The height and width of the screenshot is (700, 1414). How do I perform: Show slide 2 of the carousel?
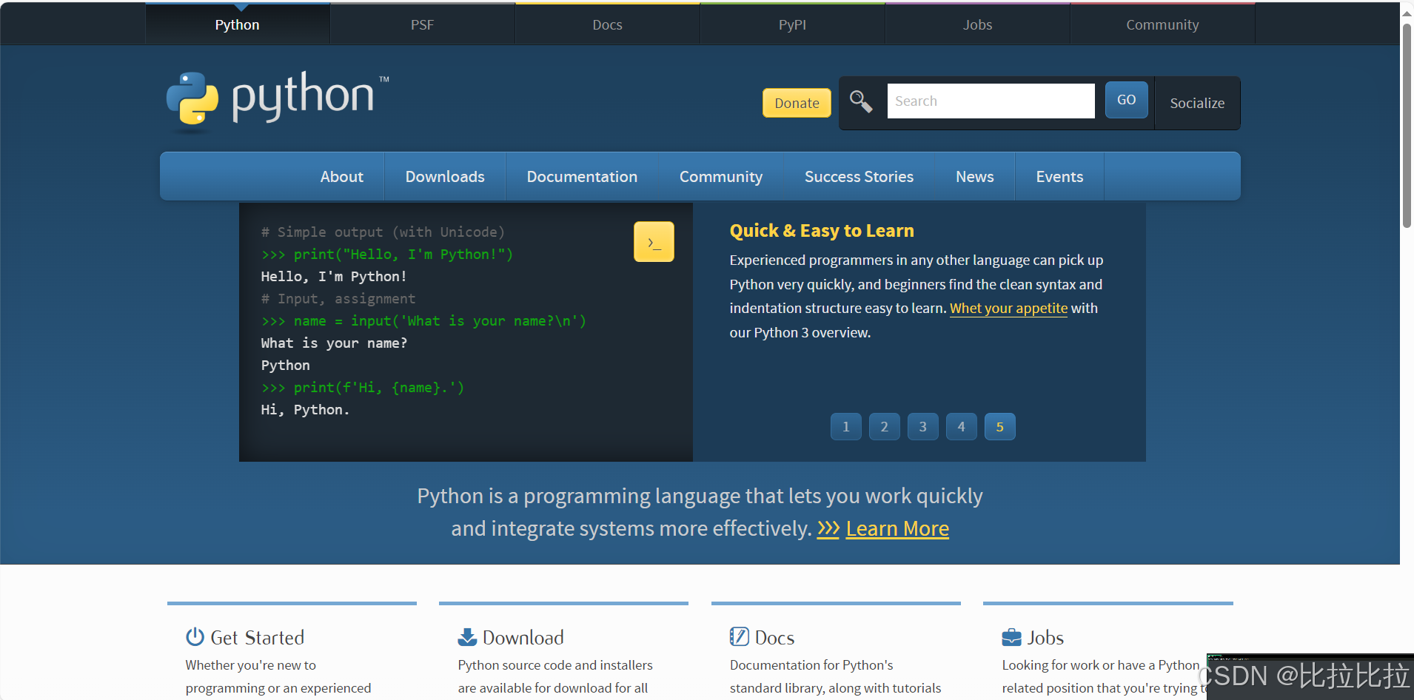884,426
